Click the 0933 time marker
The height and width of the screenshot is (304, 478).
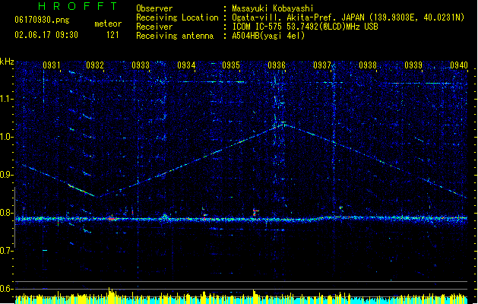[x=141, y=65]
